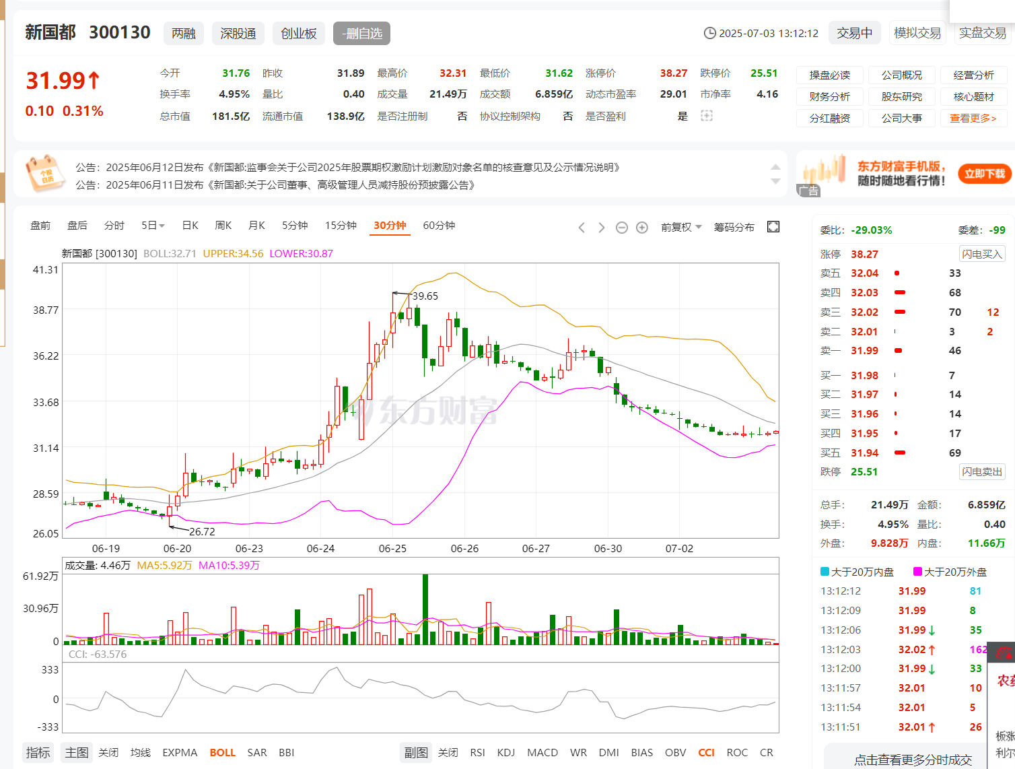Select BOLL main chart indicator

click(223, 753)
